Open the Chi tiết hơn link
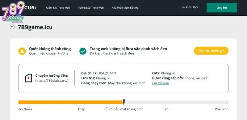Image resolution: width=247 pixels, height=120 pixels. [161, 83]
